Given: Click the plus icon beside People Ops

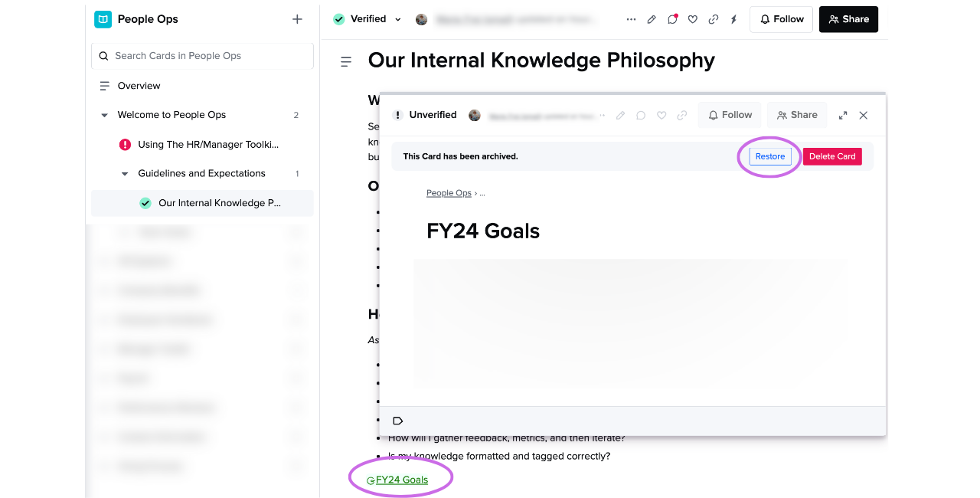Looking at the screenshot, I should (297, 19).
